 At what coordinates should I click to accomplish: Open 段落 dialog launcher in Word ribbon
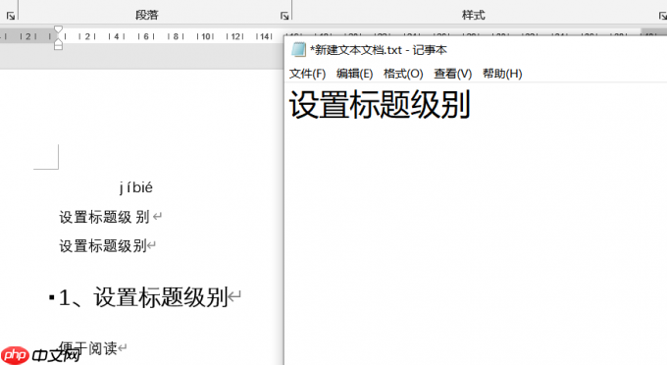click(x=284, y=16)
